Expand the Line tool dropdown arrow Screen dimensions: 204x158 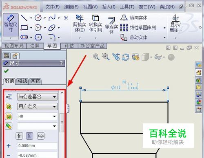point(31,18)
